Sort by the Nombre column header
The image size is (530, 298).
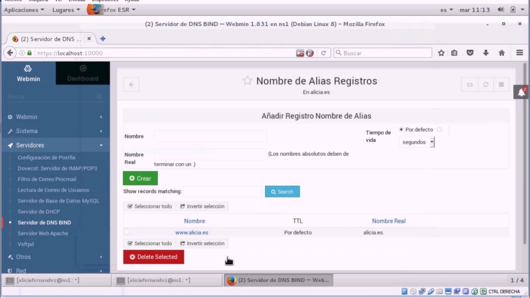195,221
